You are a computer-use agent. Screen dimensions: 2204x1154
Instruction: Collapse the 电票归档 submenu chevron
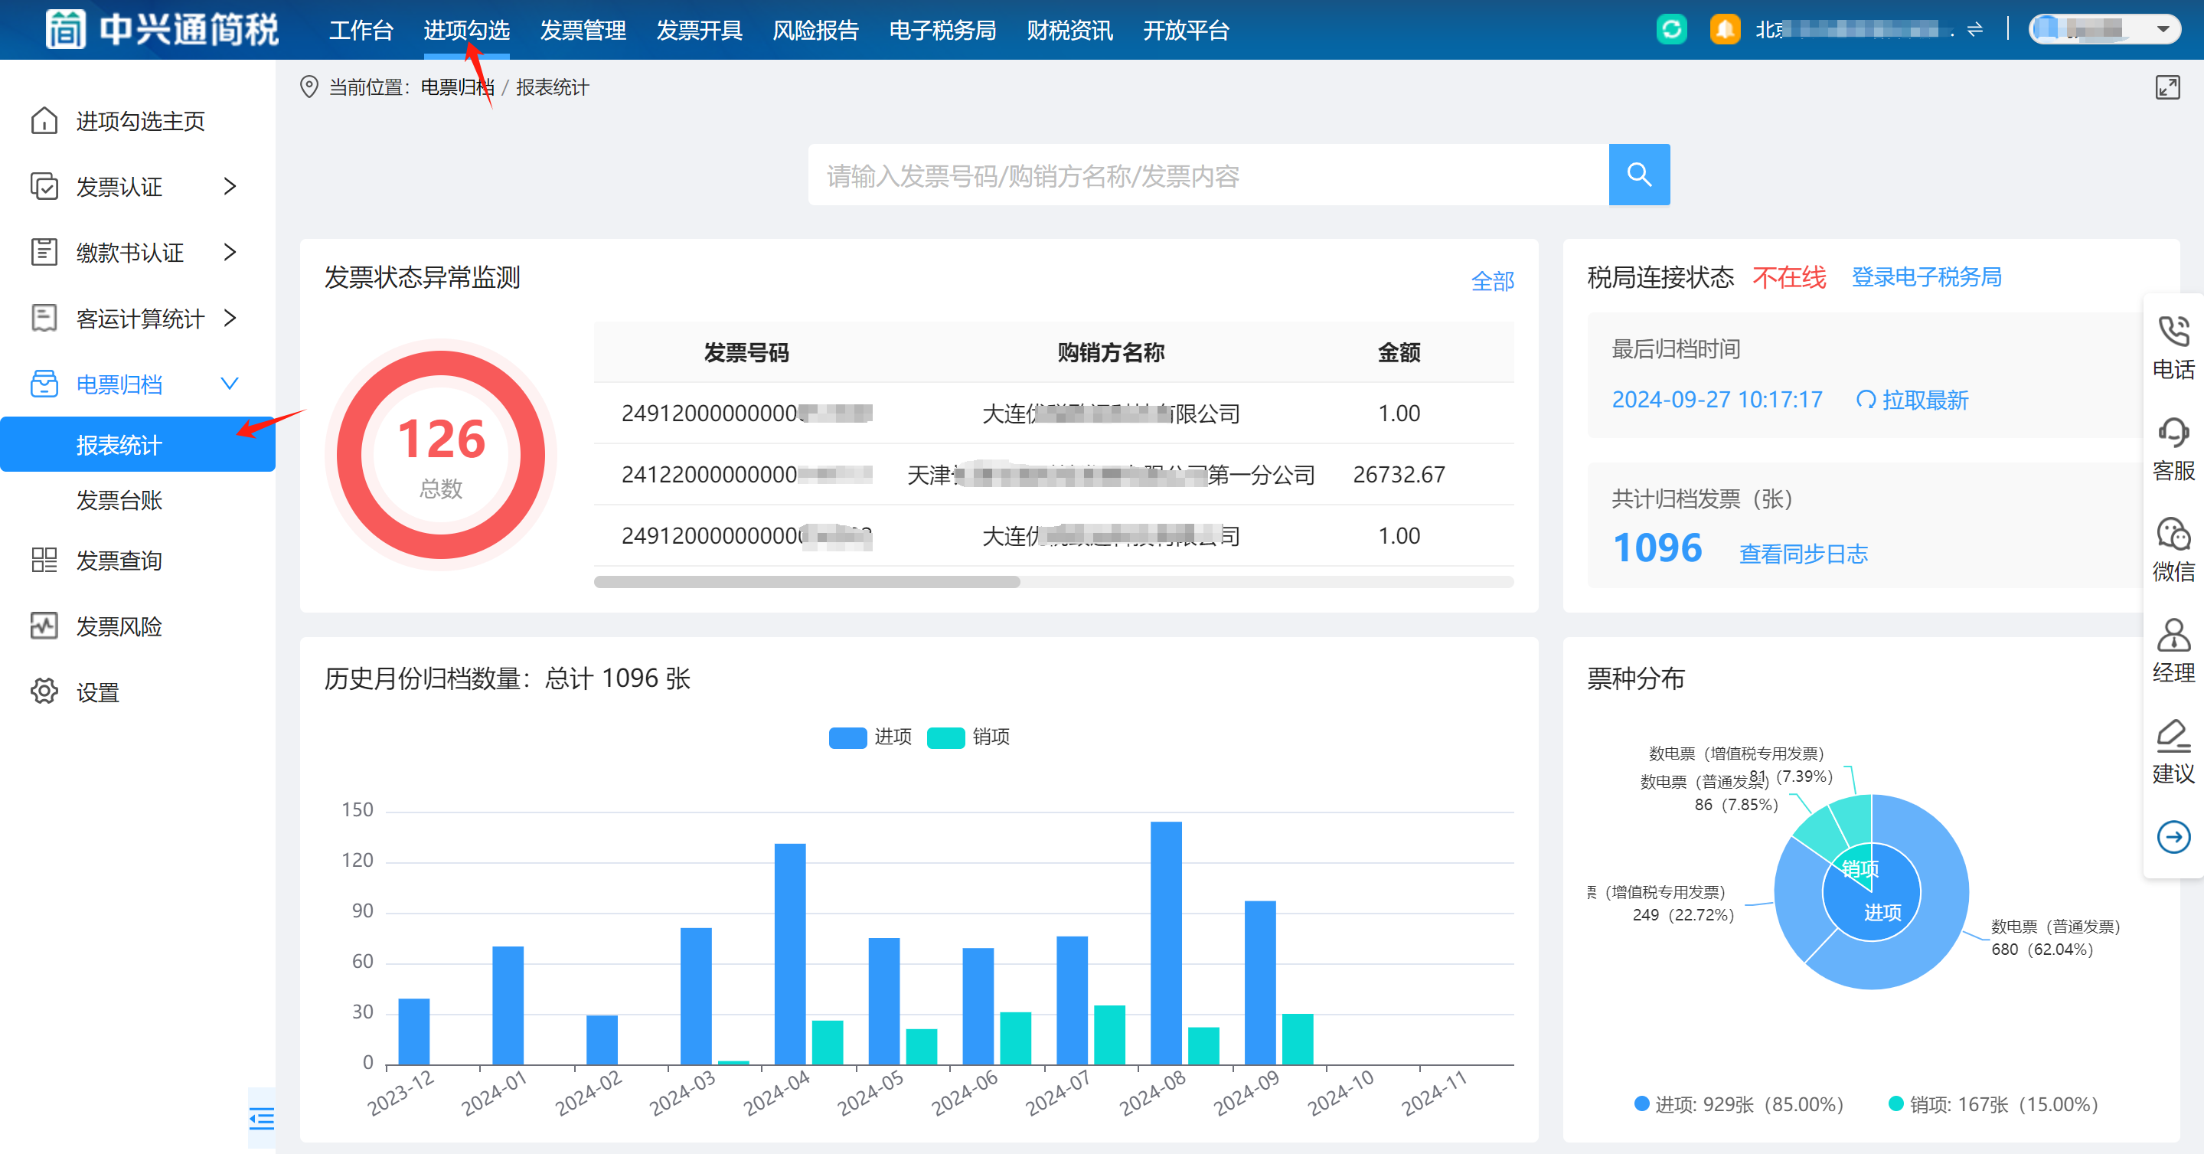point(230,384)
